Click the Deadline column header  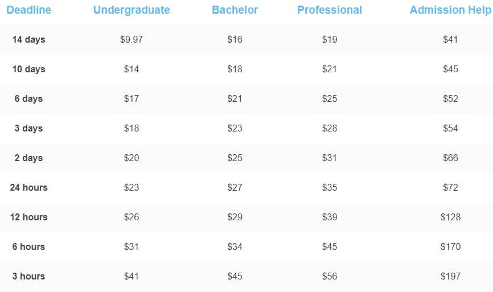pyautogui.click(x=28, y=10)
